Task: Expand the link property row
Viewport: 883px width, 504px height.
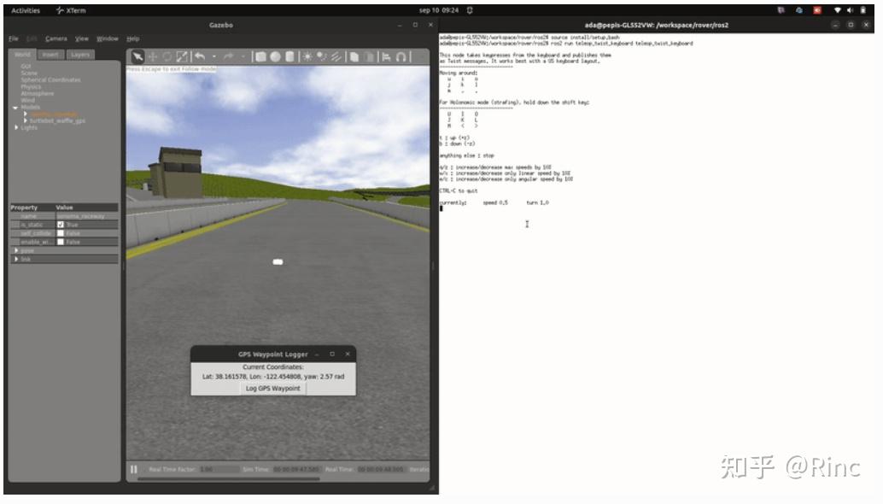Action: (x=16, y=259)
